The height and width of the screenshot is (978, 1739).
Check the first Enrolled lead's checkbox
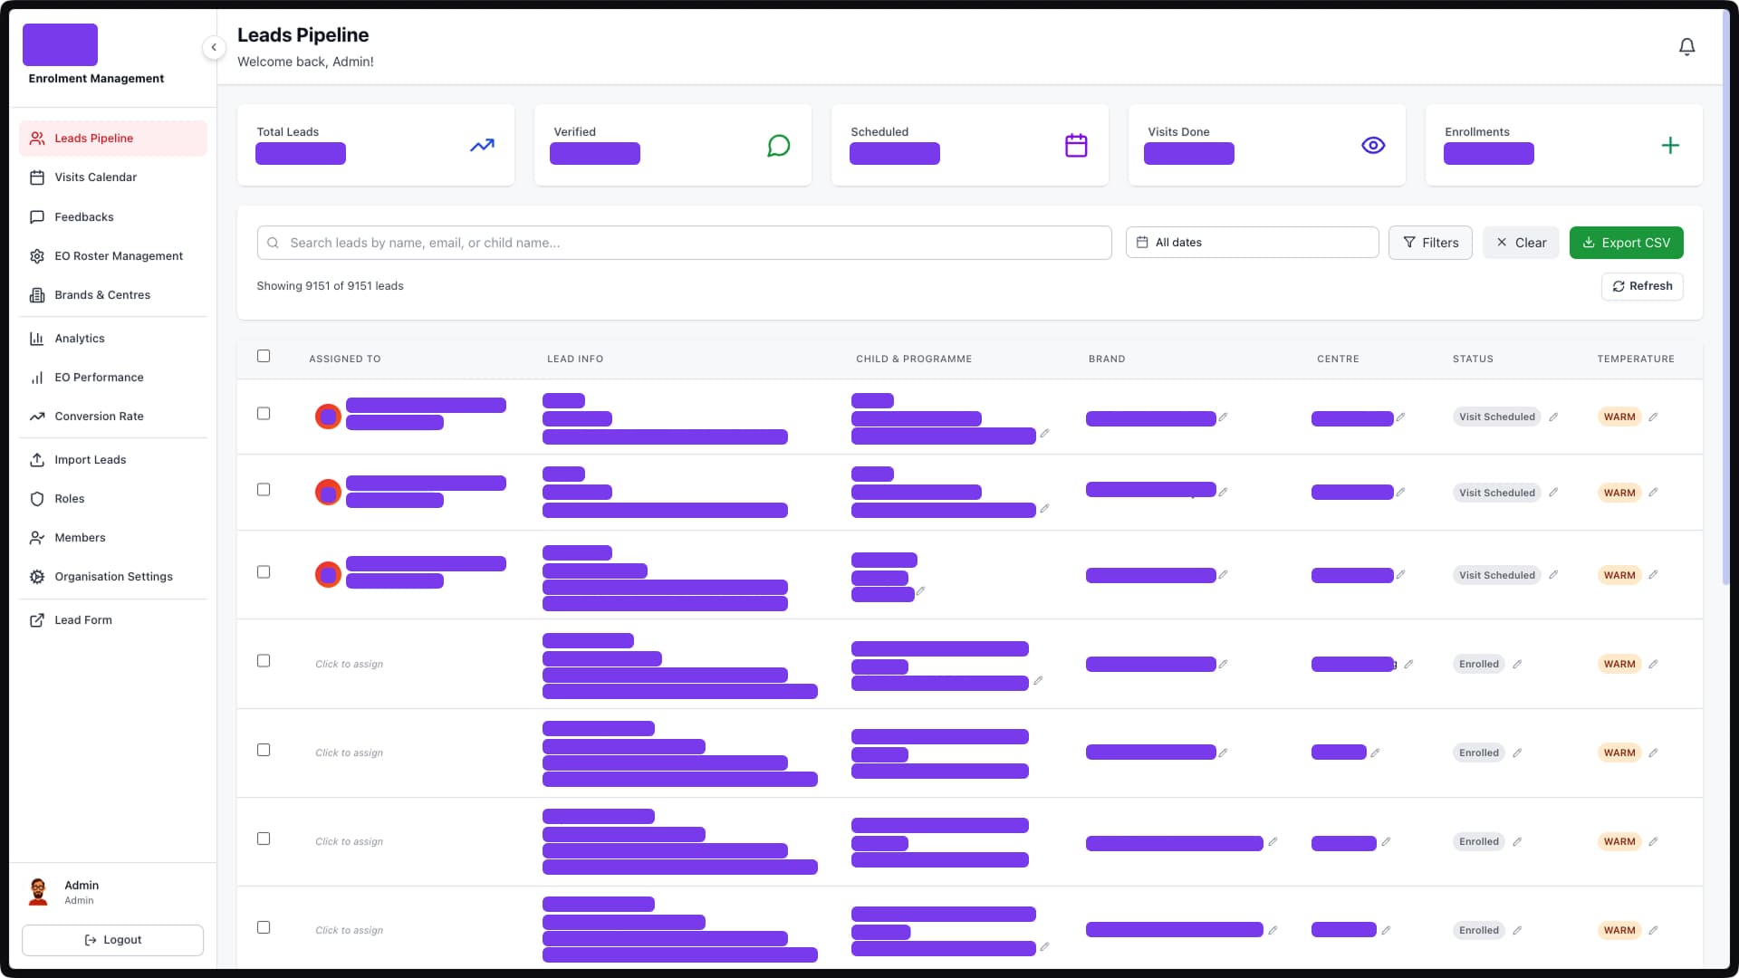pos(264,661)
